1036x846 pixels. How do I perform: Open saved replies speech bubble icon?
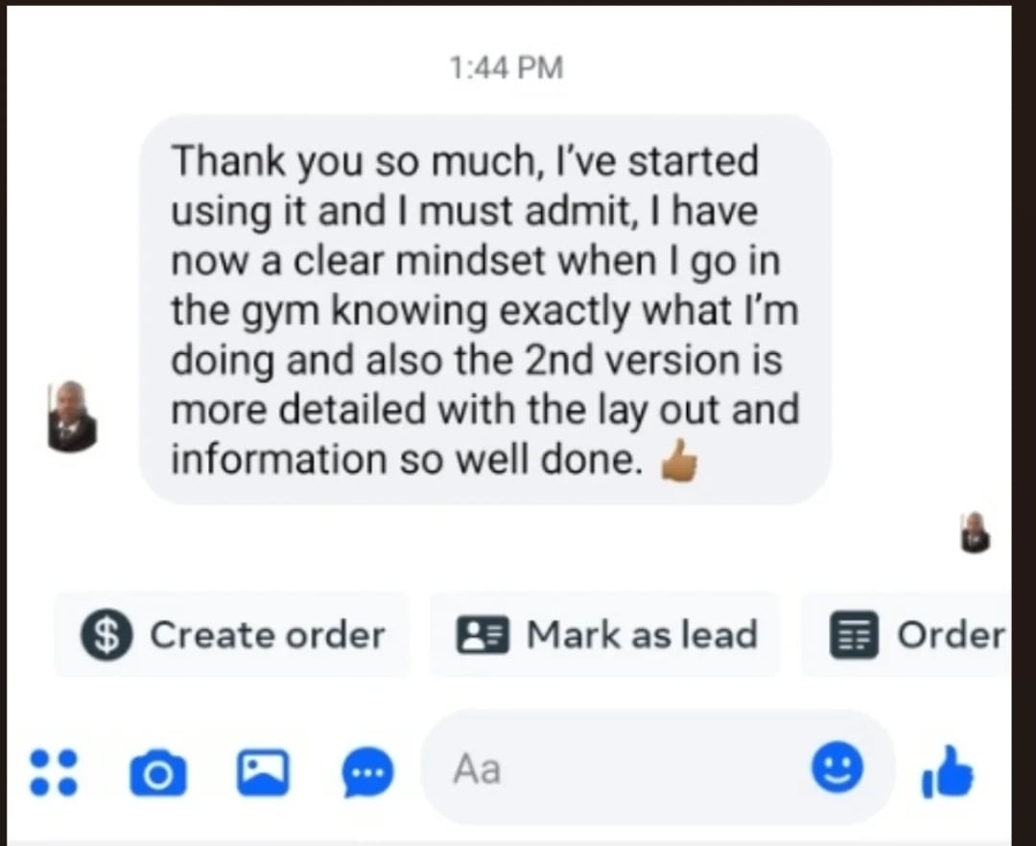pyautogui.click(x=367, y=772)
